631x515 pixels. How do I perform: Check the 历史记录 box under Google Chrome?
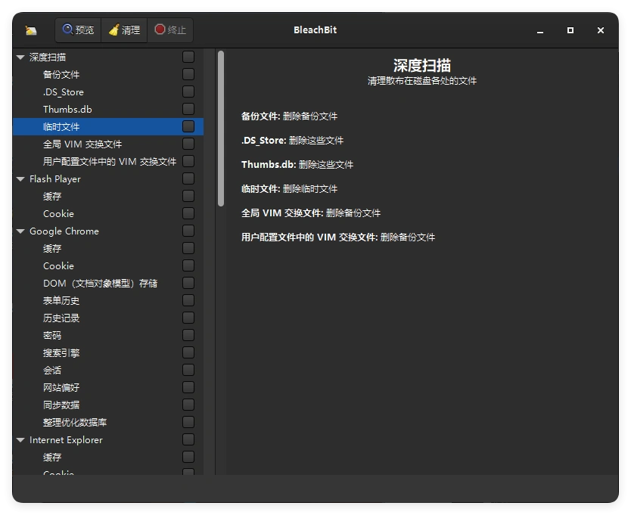(x=188, y=318)
